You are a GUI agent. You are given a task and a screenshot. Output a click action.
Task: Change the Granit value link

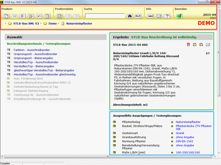tap(180, 133)
